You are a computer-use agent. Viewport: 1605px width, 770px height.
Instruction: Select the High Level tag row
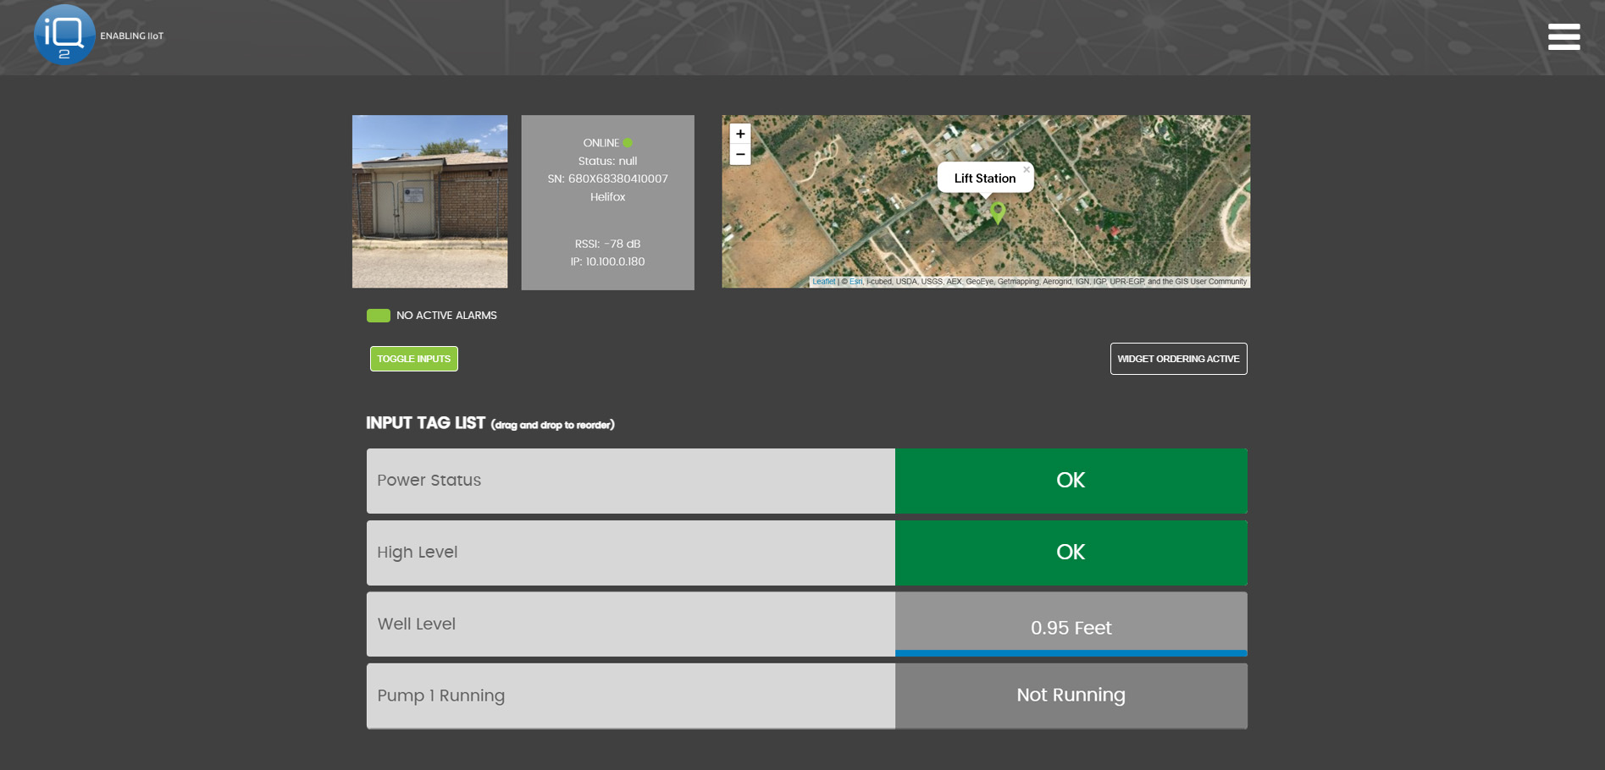click(x=630, y=553)
